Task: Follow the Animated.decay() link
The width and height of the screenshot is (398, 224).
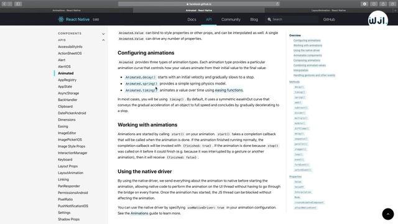Action: click(141, 77)
